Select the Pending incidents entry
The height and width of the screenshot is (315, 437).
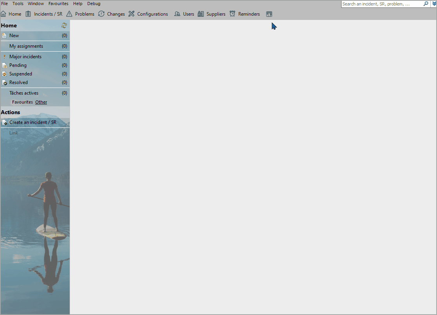pos(18,65)
